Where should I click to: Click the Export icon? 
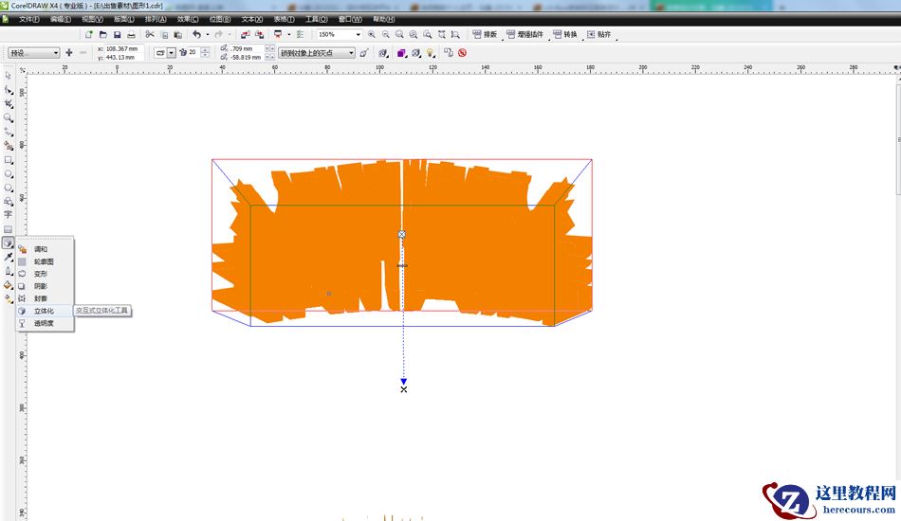259,35
